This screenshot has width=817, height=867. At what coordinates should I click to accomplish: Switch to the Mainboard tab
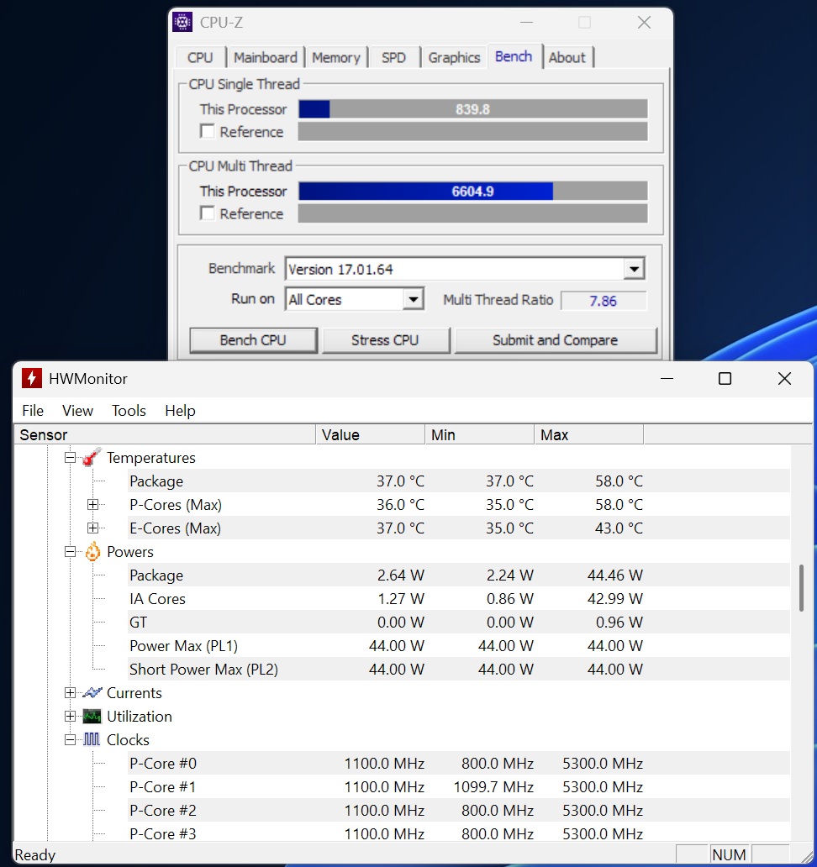(x=266, y=57)
